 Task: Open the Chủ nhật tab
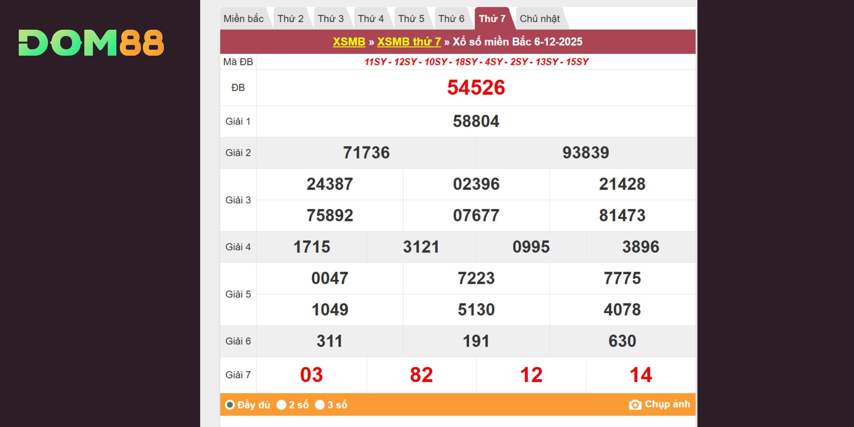539,18
